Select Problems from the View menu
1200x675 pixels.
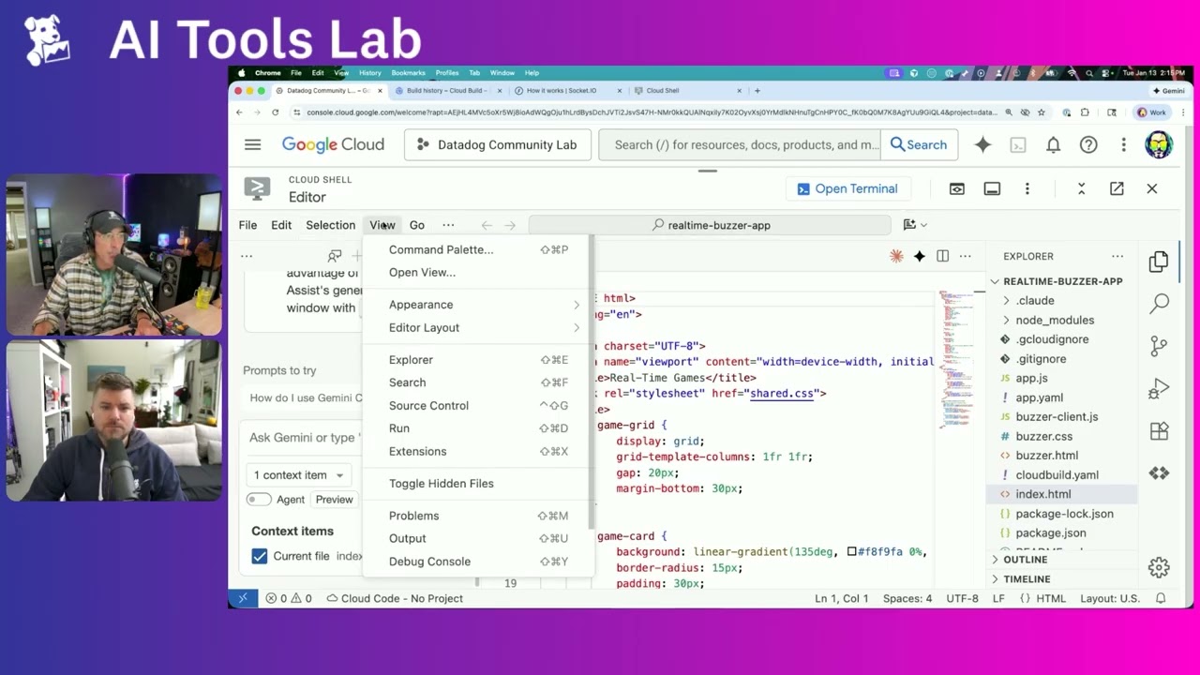(479, 516)
